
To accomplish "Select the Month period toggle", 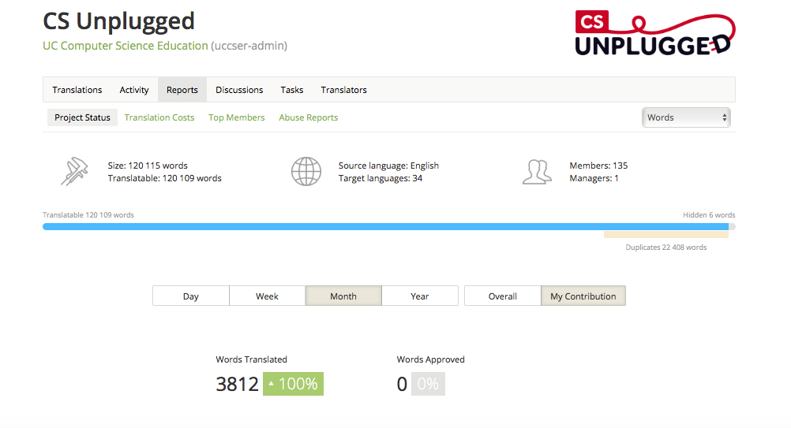I will coord(343,296).
